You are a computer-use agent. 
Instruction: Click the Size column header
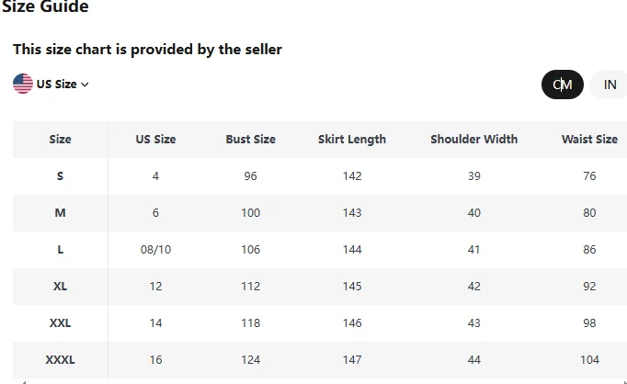pos(61,139)
